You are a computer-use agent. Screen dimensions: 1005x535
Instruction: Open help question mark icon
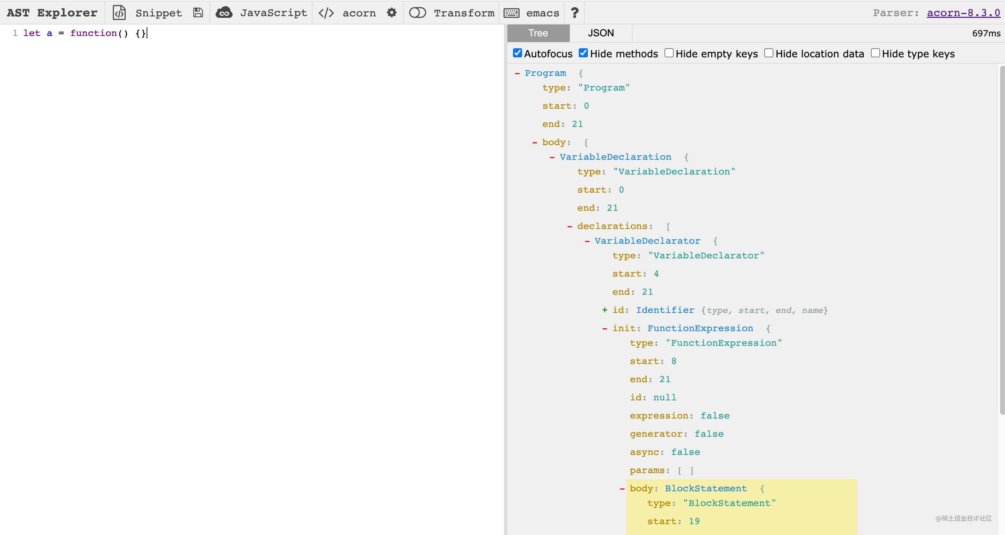(x=574, y=13)
